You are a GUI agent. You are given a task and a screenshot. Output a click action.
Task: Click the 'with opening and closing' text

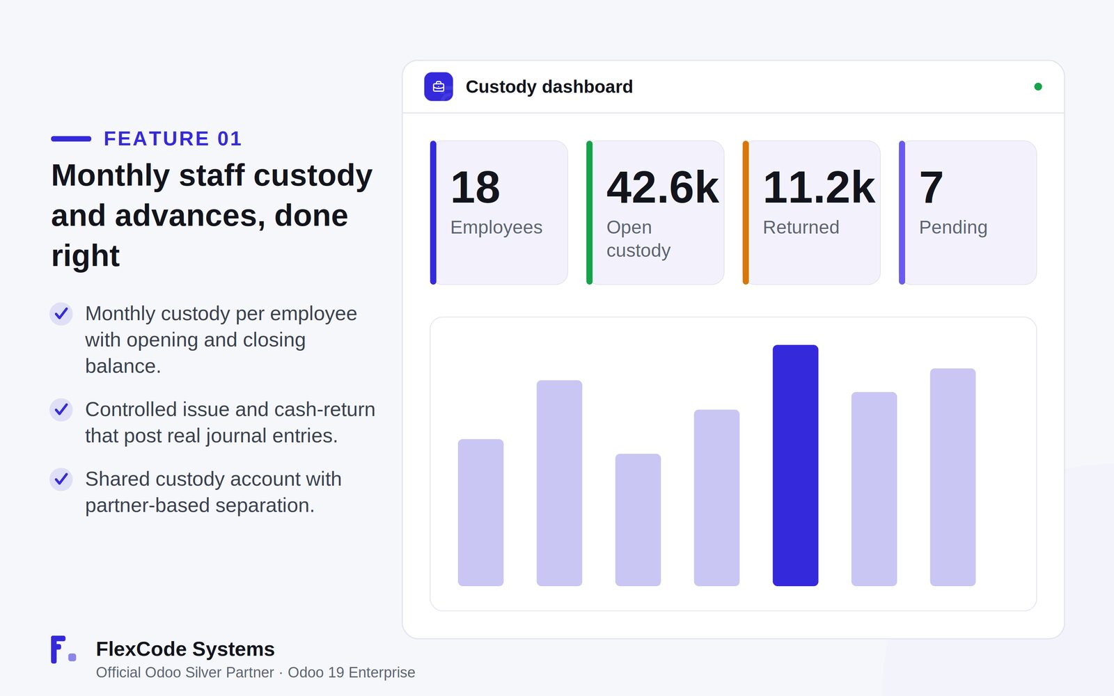coord(195,340)
